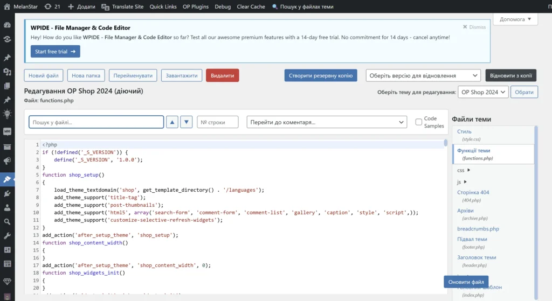Click the Нова папка button
Screen dimensions: 552x301
coord(86,75)
